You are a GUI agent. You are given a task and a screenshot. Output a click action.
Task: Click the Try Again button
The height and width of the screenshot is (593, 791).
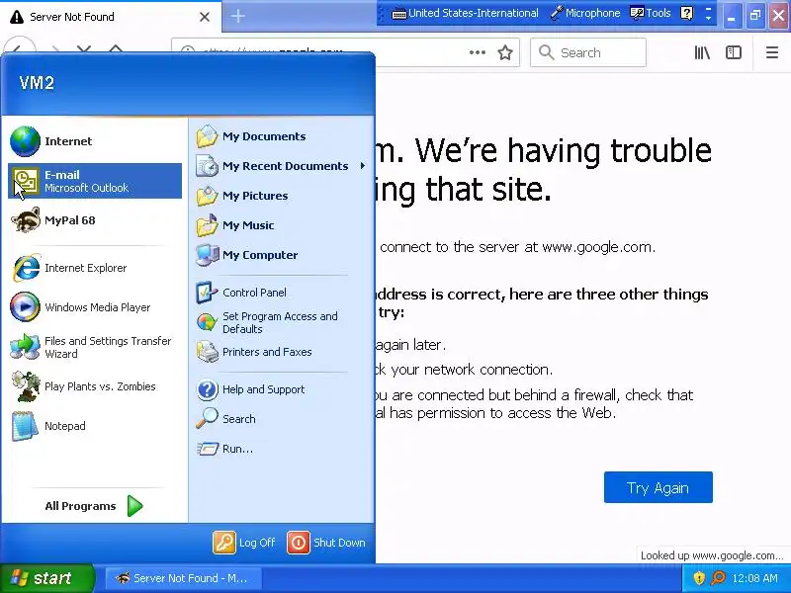tap(658, 487)
